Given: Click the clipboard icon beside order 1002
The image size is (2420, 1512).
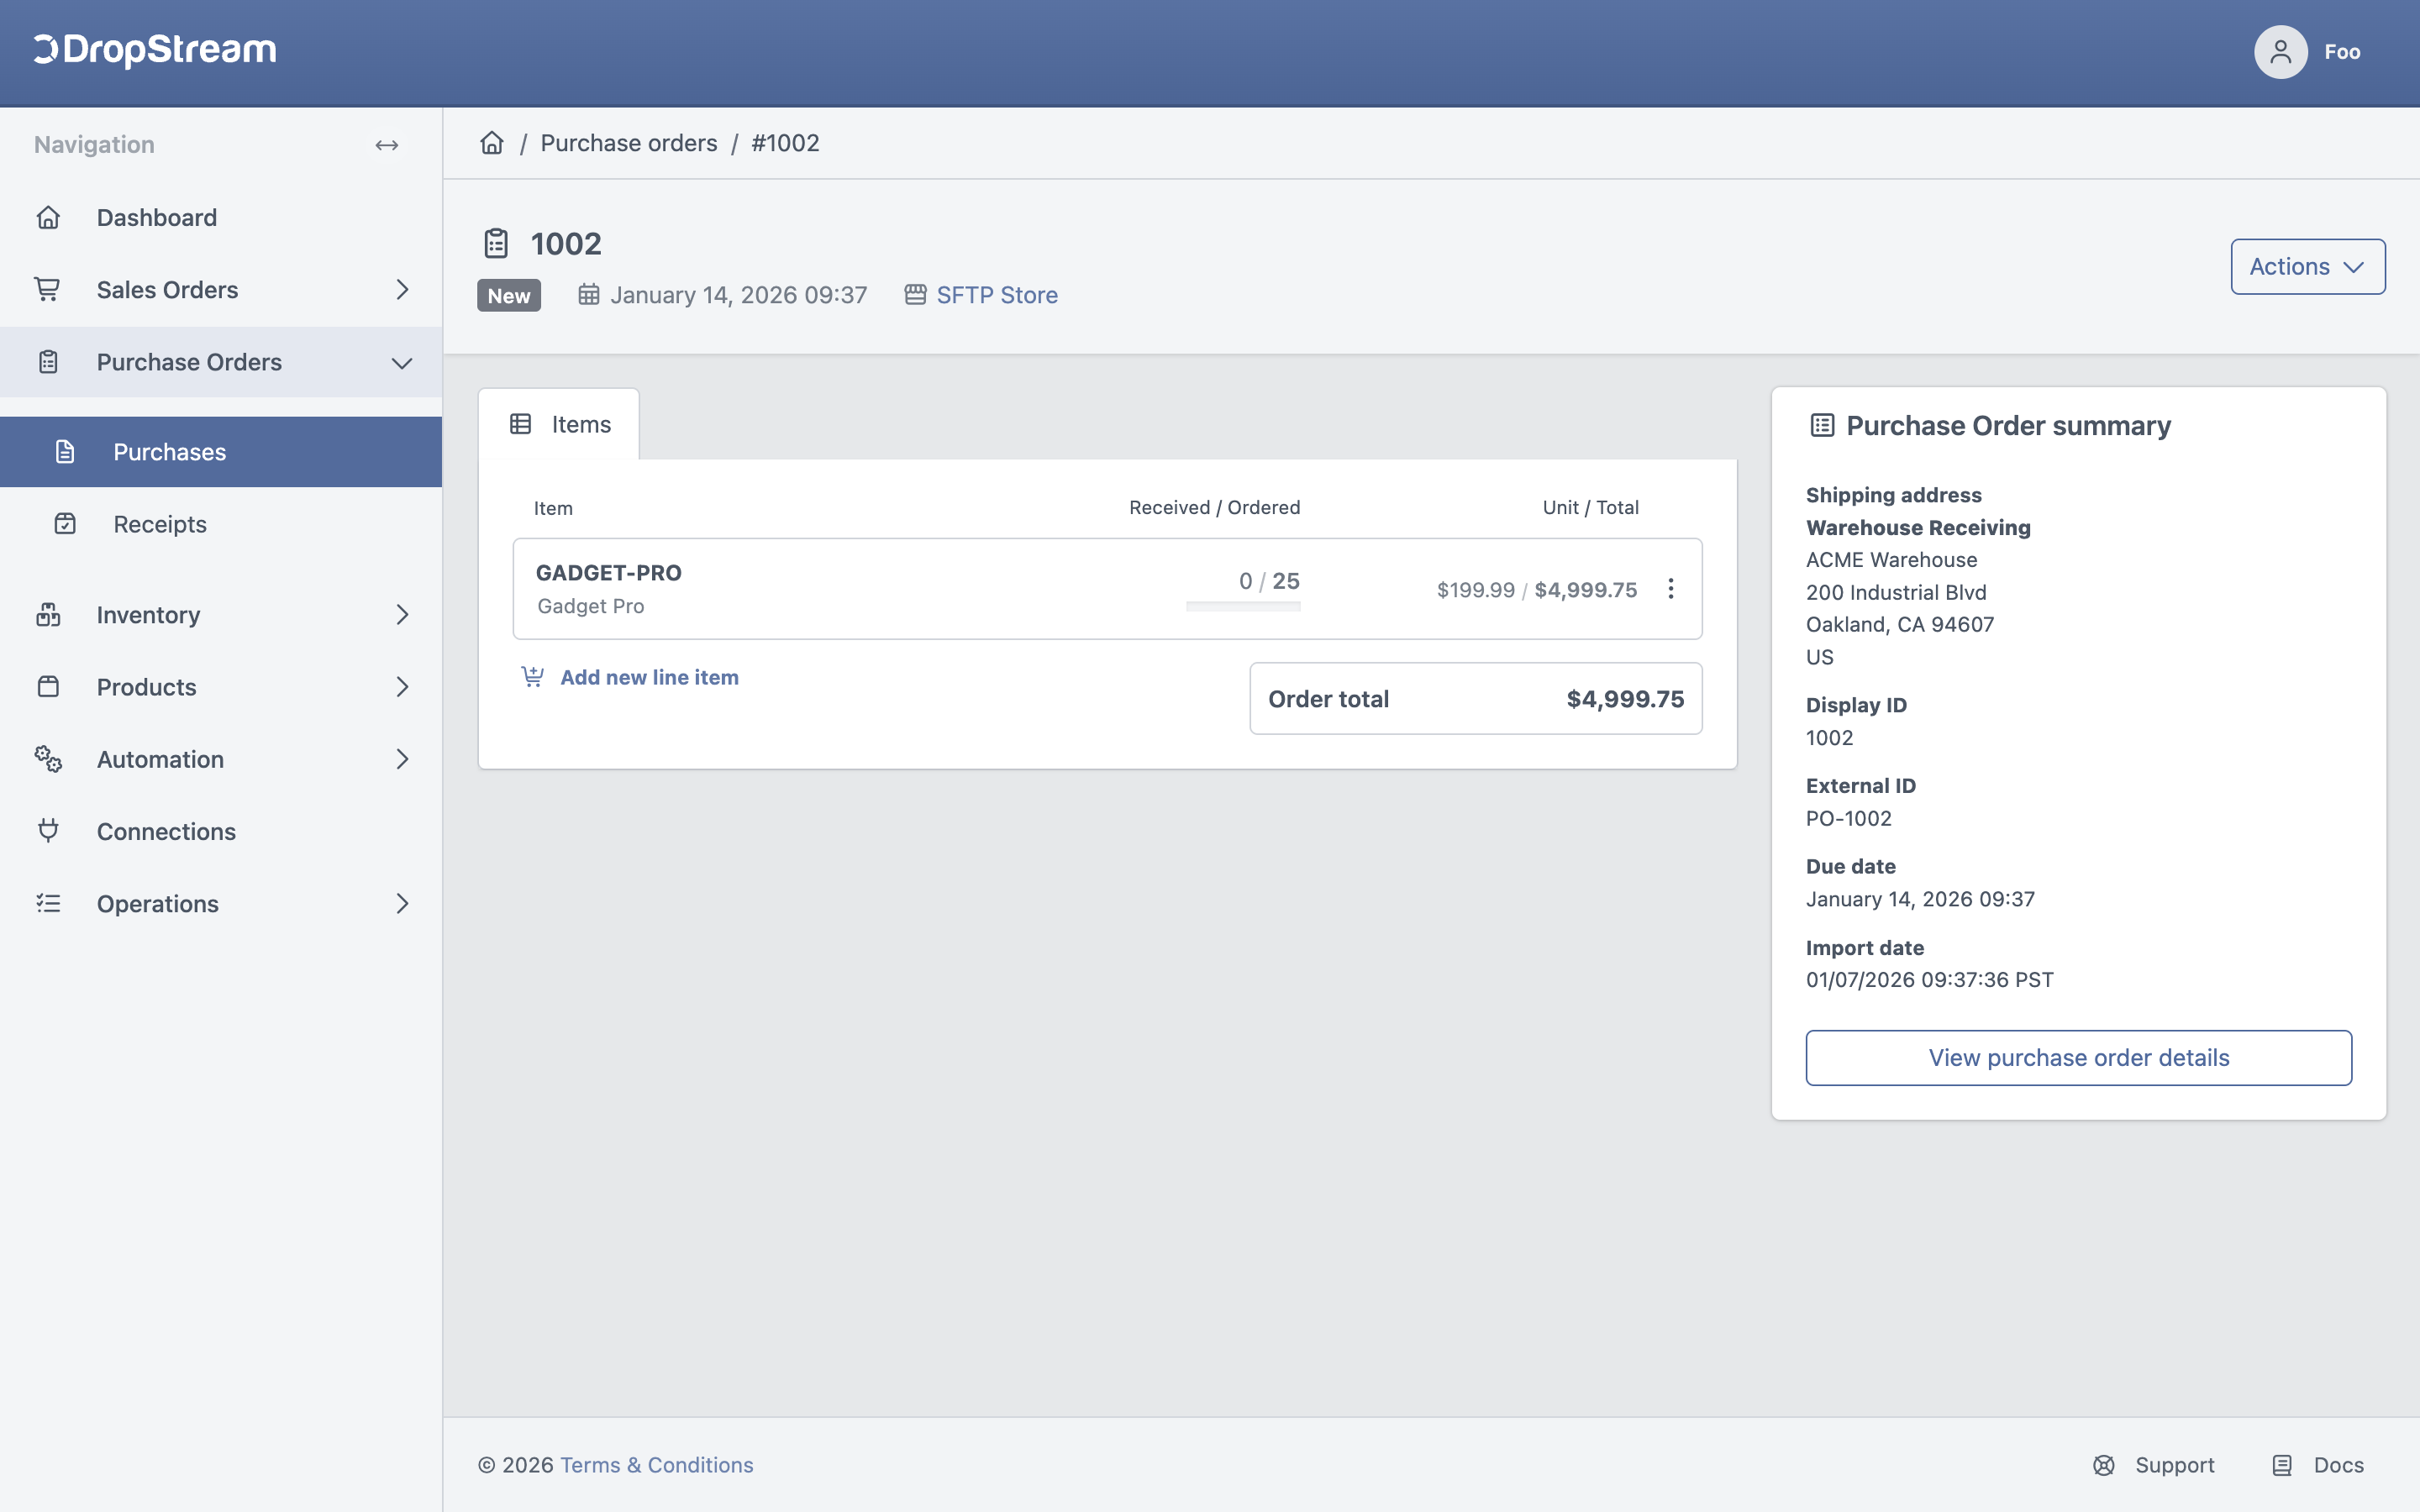Looking at the screenshot, I should tap(496, 243).
